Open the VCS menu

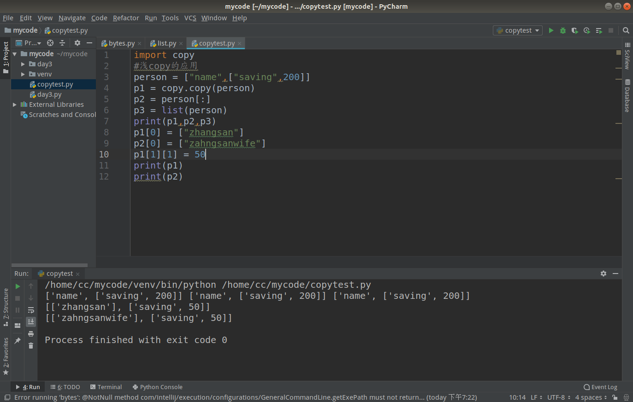pos(190,18)
